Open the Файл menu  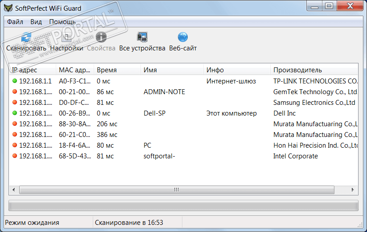[x=15, y=22]
